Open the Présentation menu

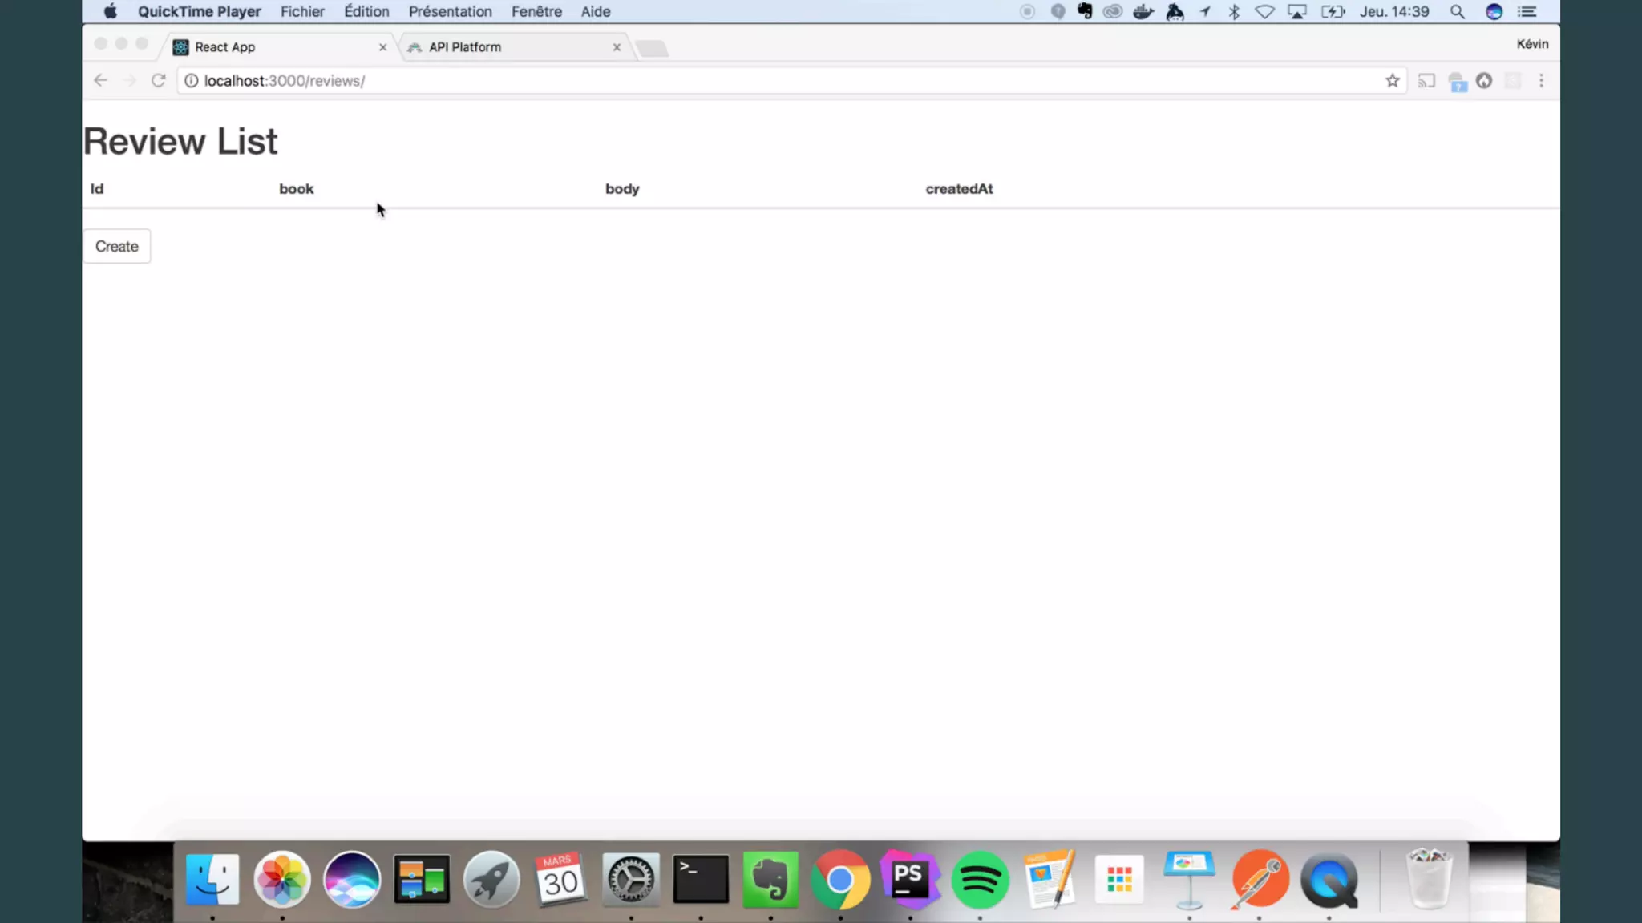pyautogui.click(x=451, y=11)
